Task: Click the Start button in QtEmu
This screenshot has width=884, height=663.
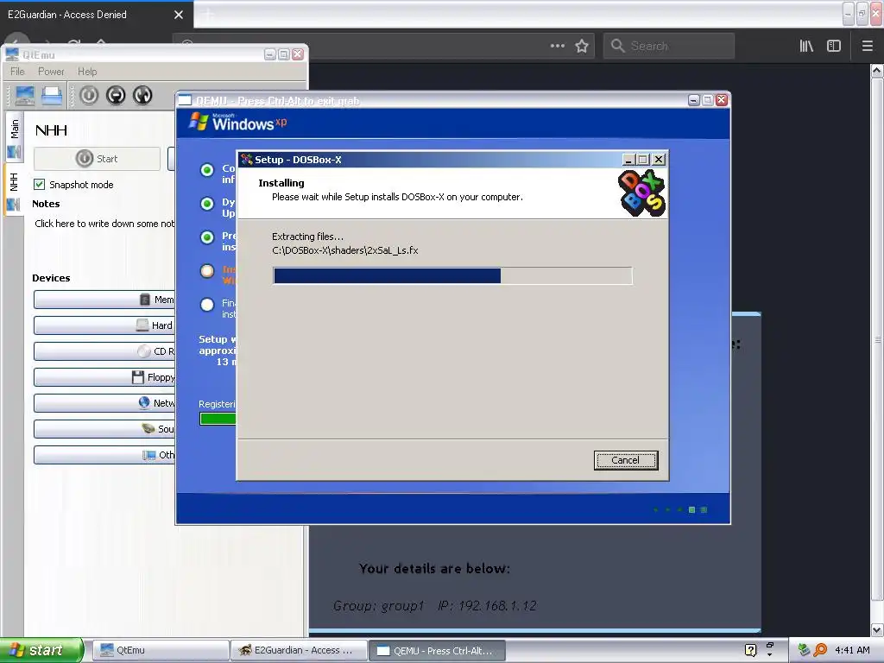Action: point(97,159)
